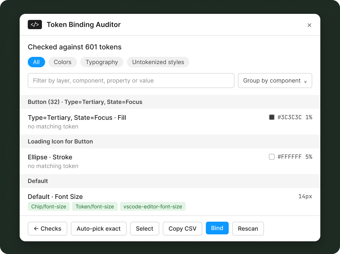Click the code brackets plugin icon

(35, 25)
